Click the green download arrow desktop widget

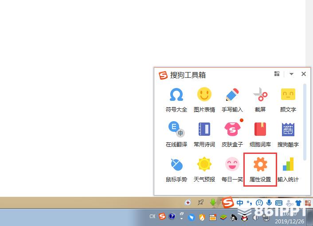tap(213, 203)
